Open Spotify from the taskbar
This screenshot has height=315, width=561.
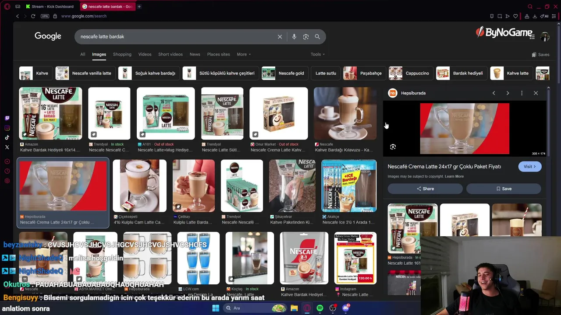point(320,308)
